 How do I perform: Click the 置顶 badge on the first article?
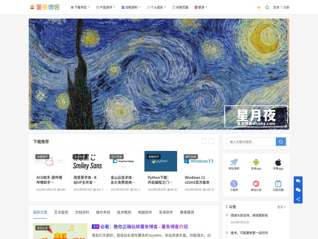tap(95, 227)
